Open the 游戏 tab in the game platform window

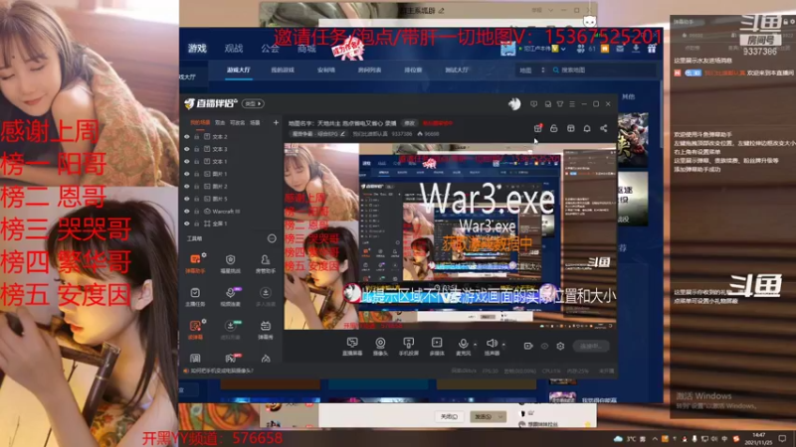tap(197, 48)
